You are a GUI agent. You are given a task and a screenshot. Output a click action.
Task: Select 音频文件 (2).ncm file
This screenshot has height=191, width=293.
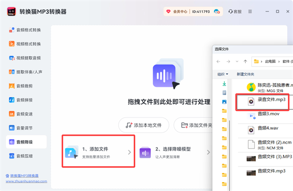click(x=265, y=145)
